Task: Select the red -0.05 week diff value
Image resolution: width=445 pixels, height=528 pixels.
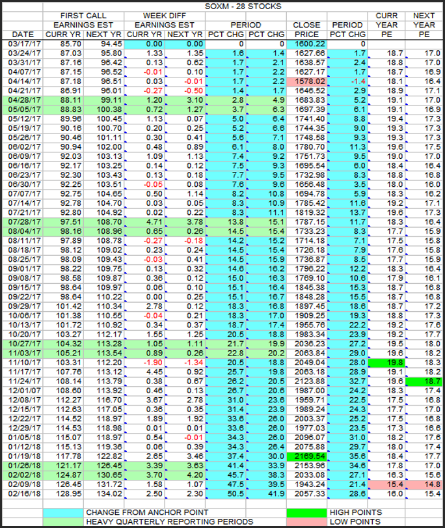Action: [x=144, y=184]
